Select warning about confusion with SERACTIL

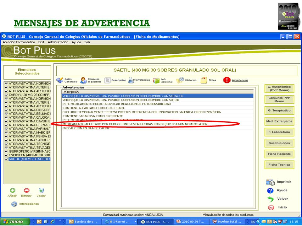click(157, 96)
